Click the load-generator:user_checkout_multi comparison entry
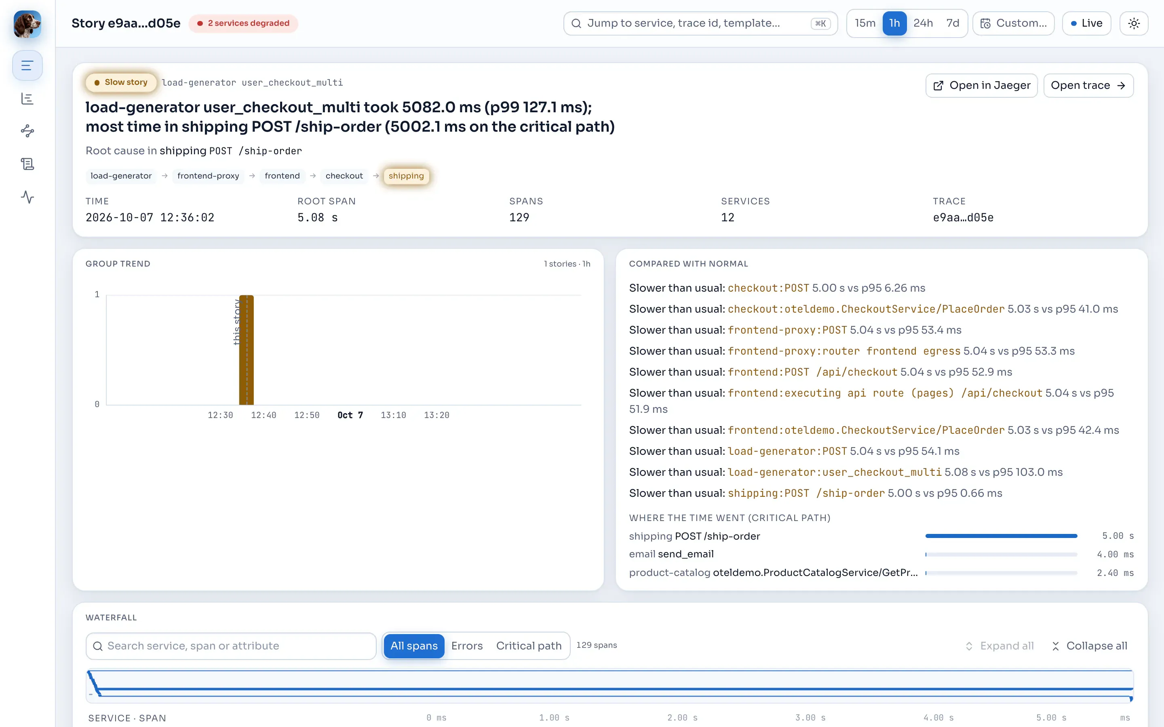 point(846,472)
